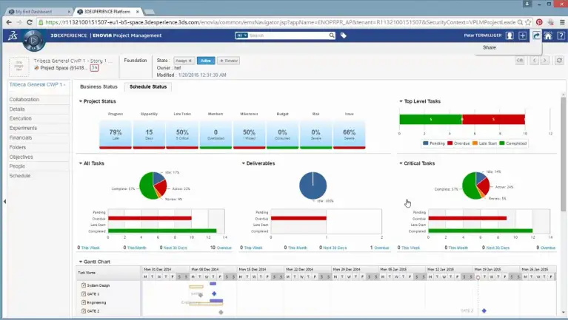Viewport: 568px width, 320px height.
Task: Close the My First Dashboard tab
Action: (x=69, y=12)
